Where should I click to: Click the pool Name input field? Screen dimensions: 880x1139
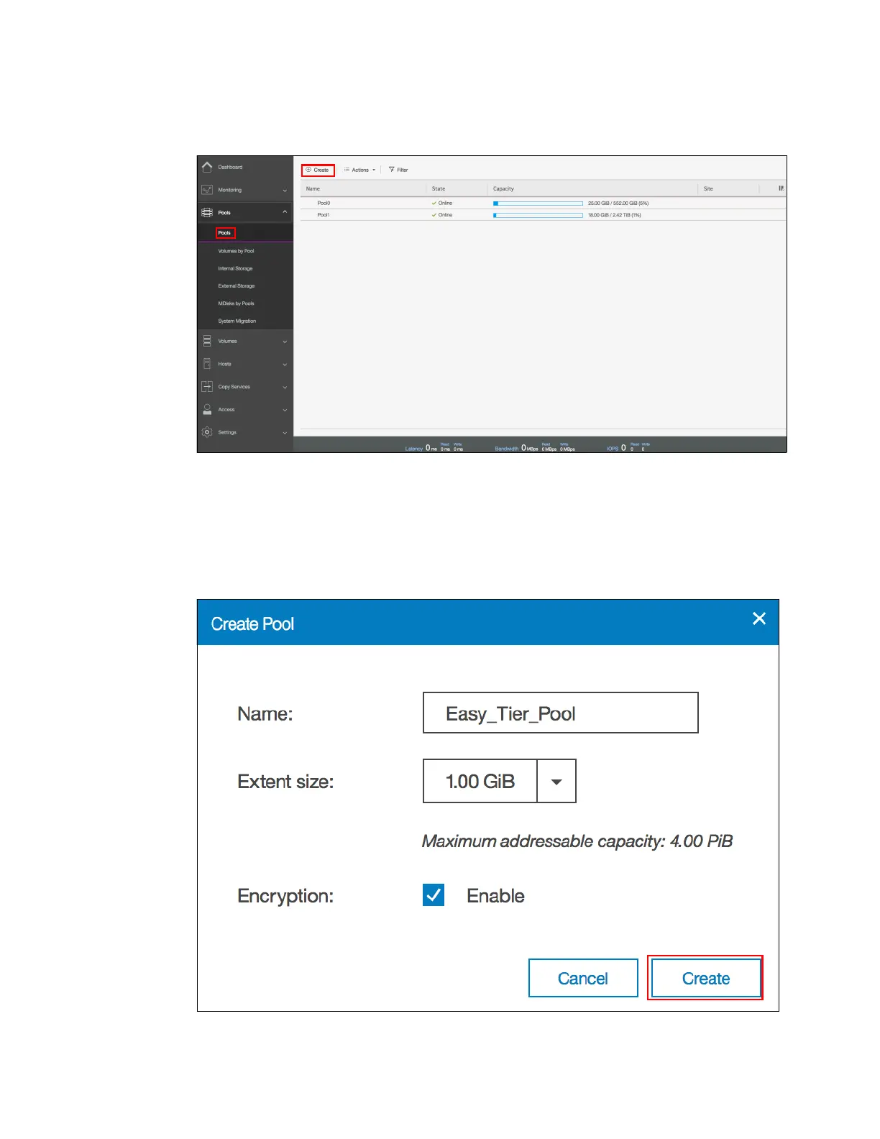coord(561,713)
